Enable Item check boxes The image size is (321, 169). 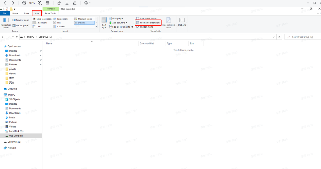click(x=138, y=18)
